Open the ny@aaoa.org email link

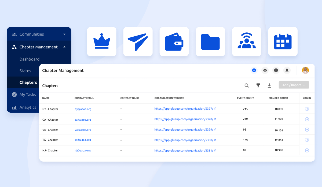click(82, 109)
